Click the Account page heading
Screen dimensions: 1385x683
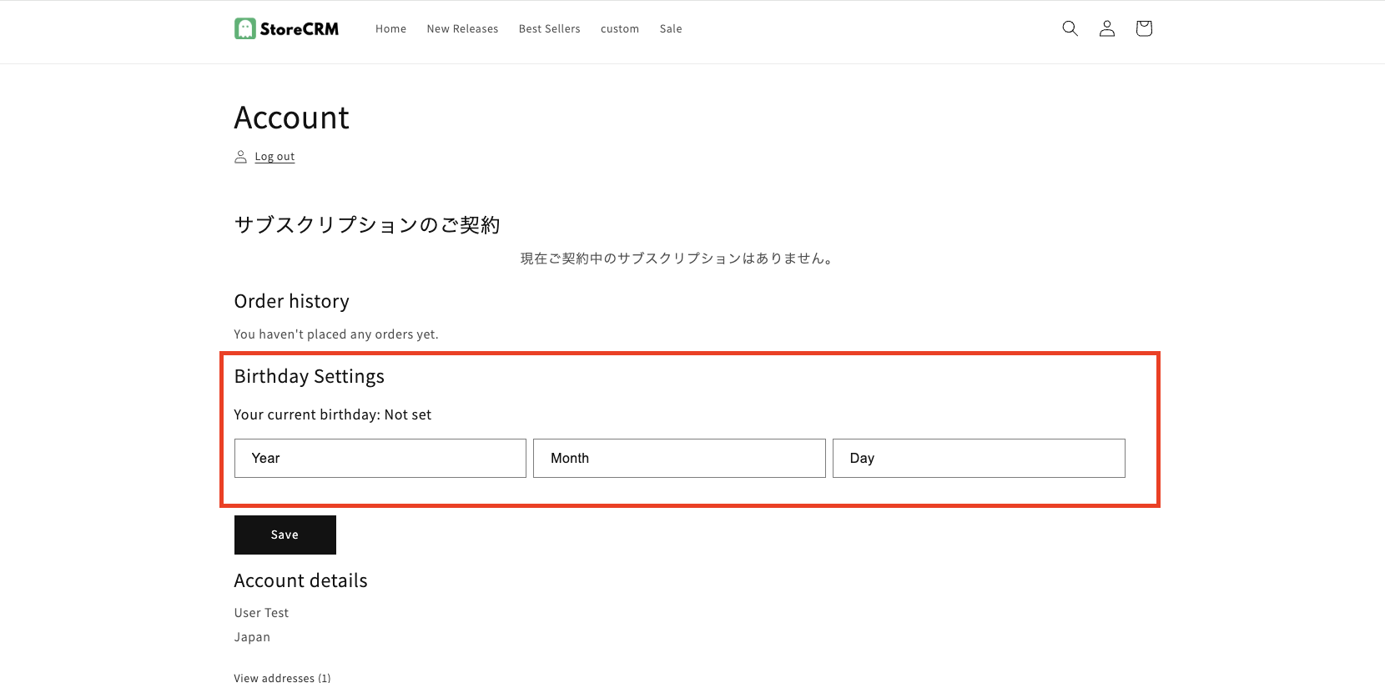click(x=291, y=118)
